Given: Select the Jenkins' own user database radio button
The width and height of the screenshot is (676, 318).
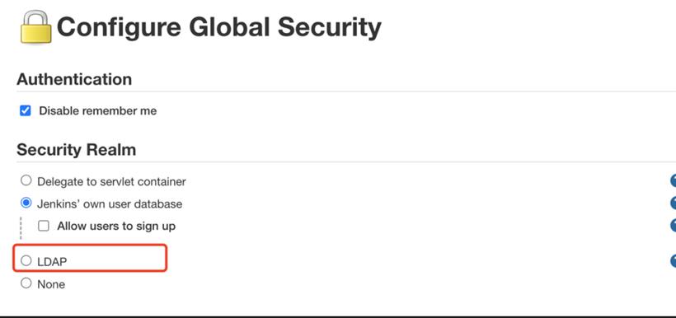Looking at the screenshot, I should click(x=26, y=203).
